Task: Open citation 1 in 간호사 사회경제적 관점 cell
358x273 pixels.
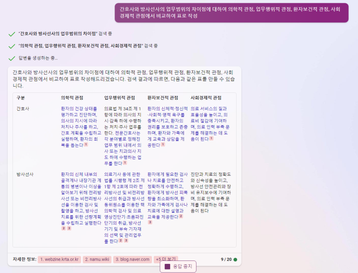Action: [x=212, y=138]
